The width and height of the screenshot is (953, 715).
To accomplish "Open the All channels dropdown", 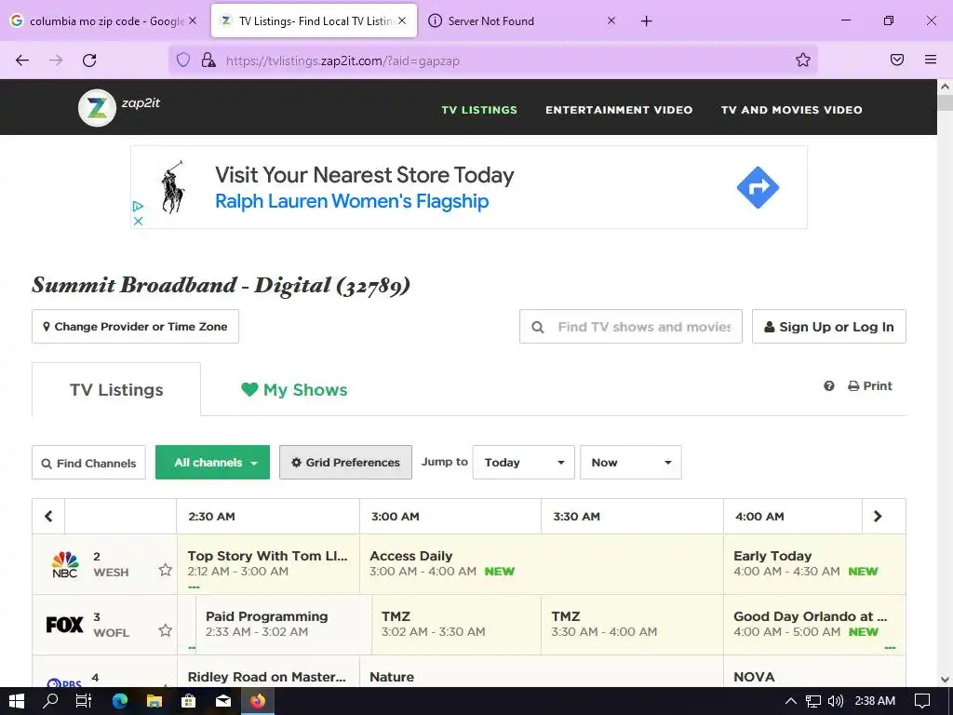I will pyautogui.click(x=213, y=463).
